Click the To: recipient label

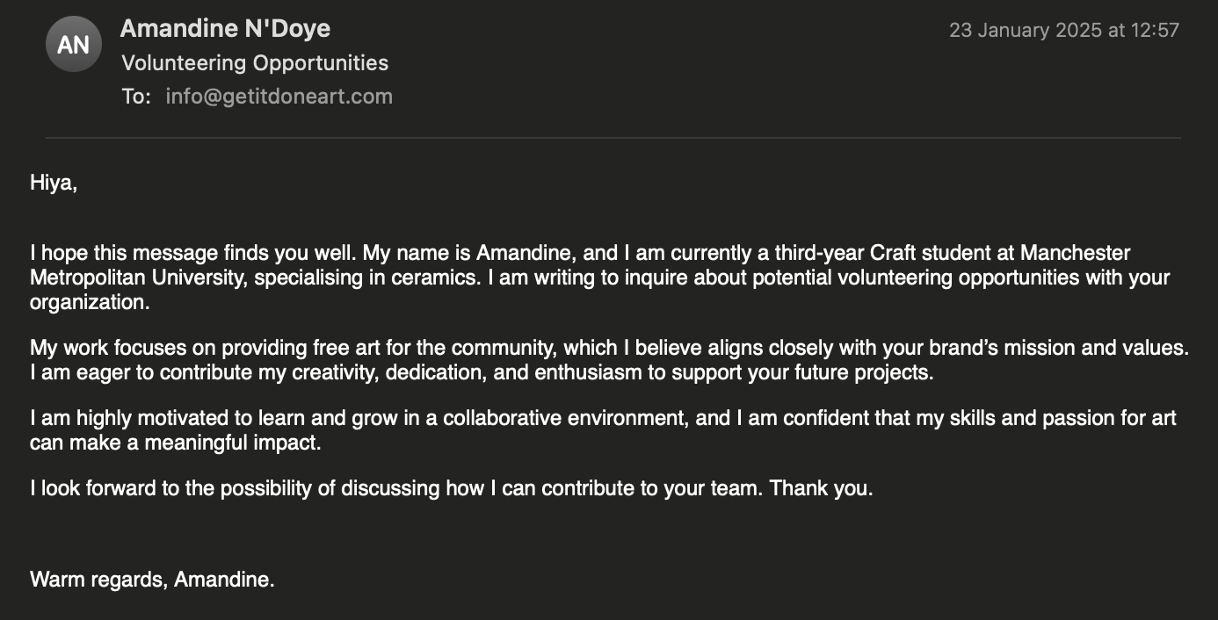136,97
